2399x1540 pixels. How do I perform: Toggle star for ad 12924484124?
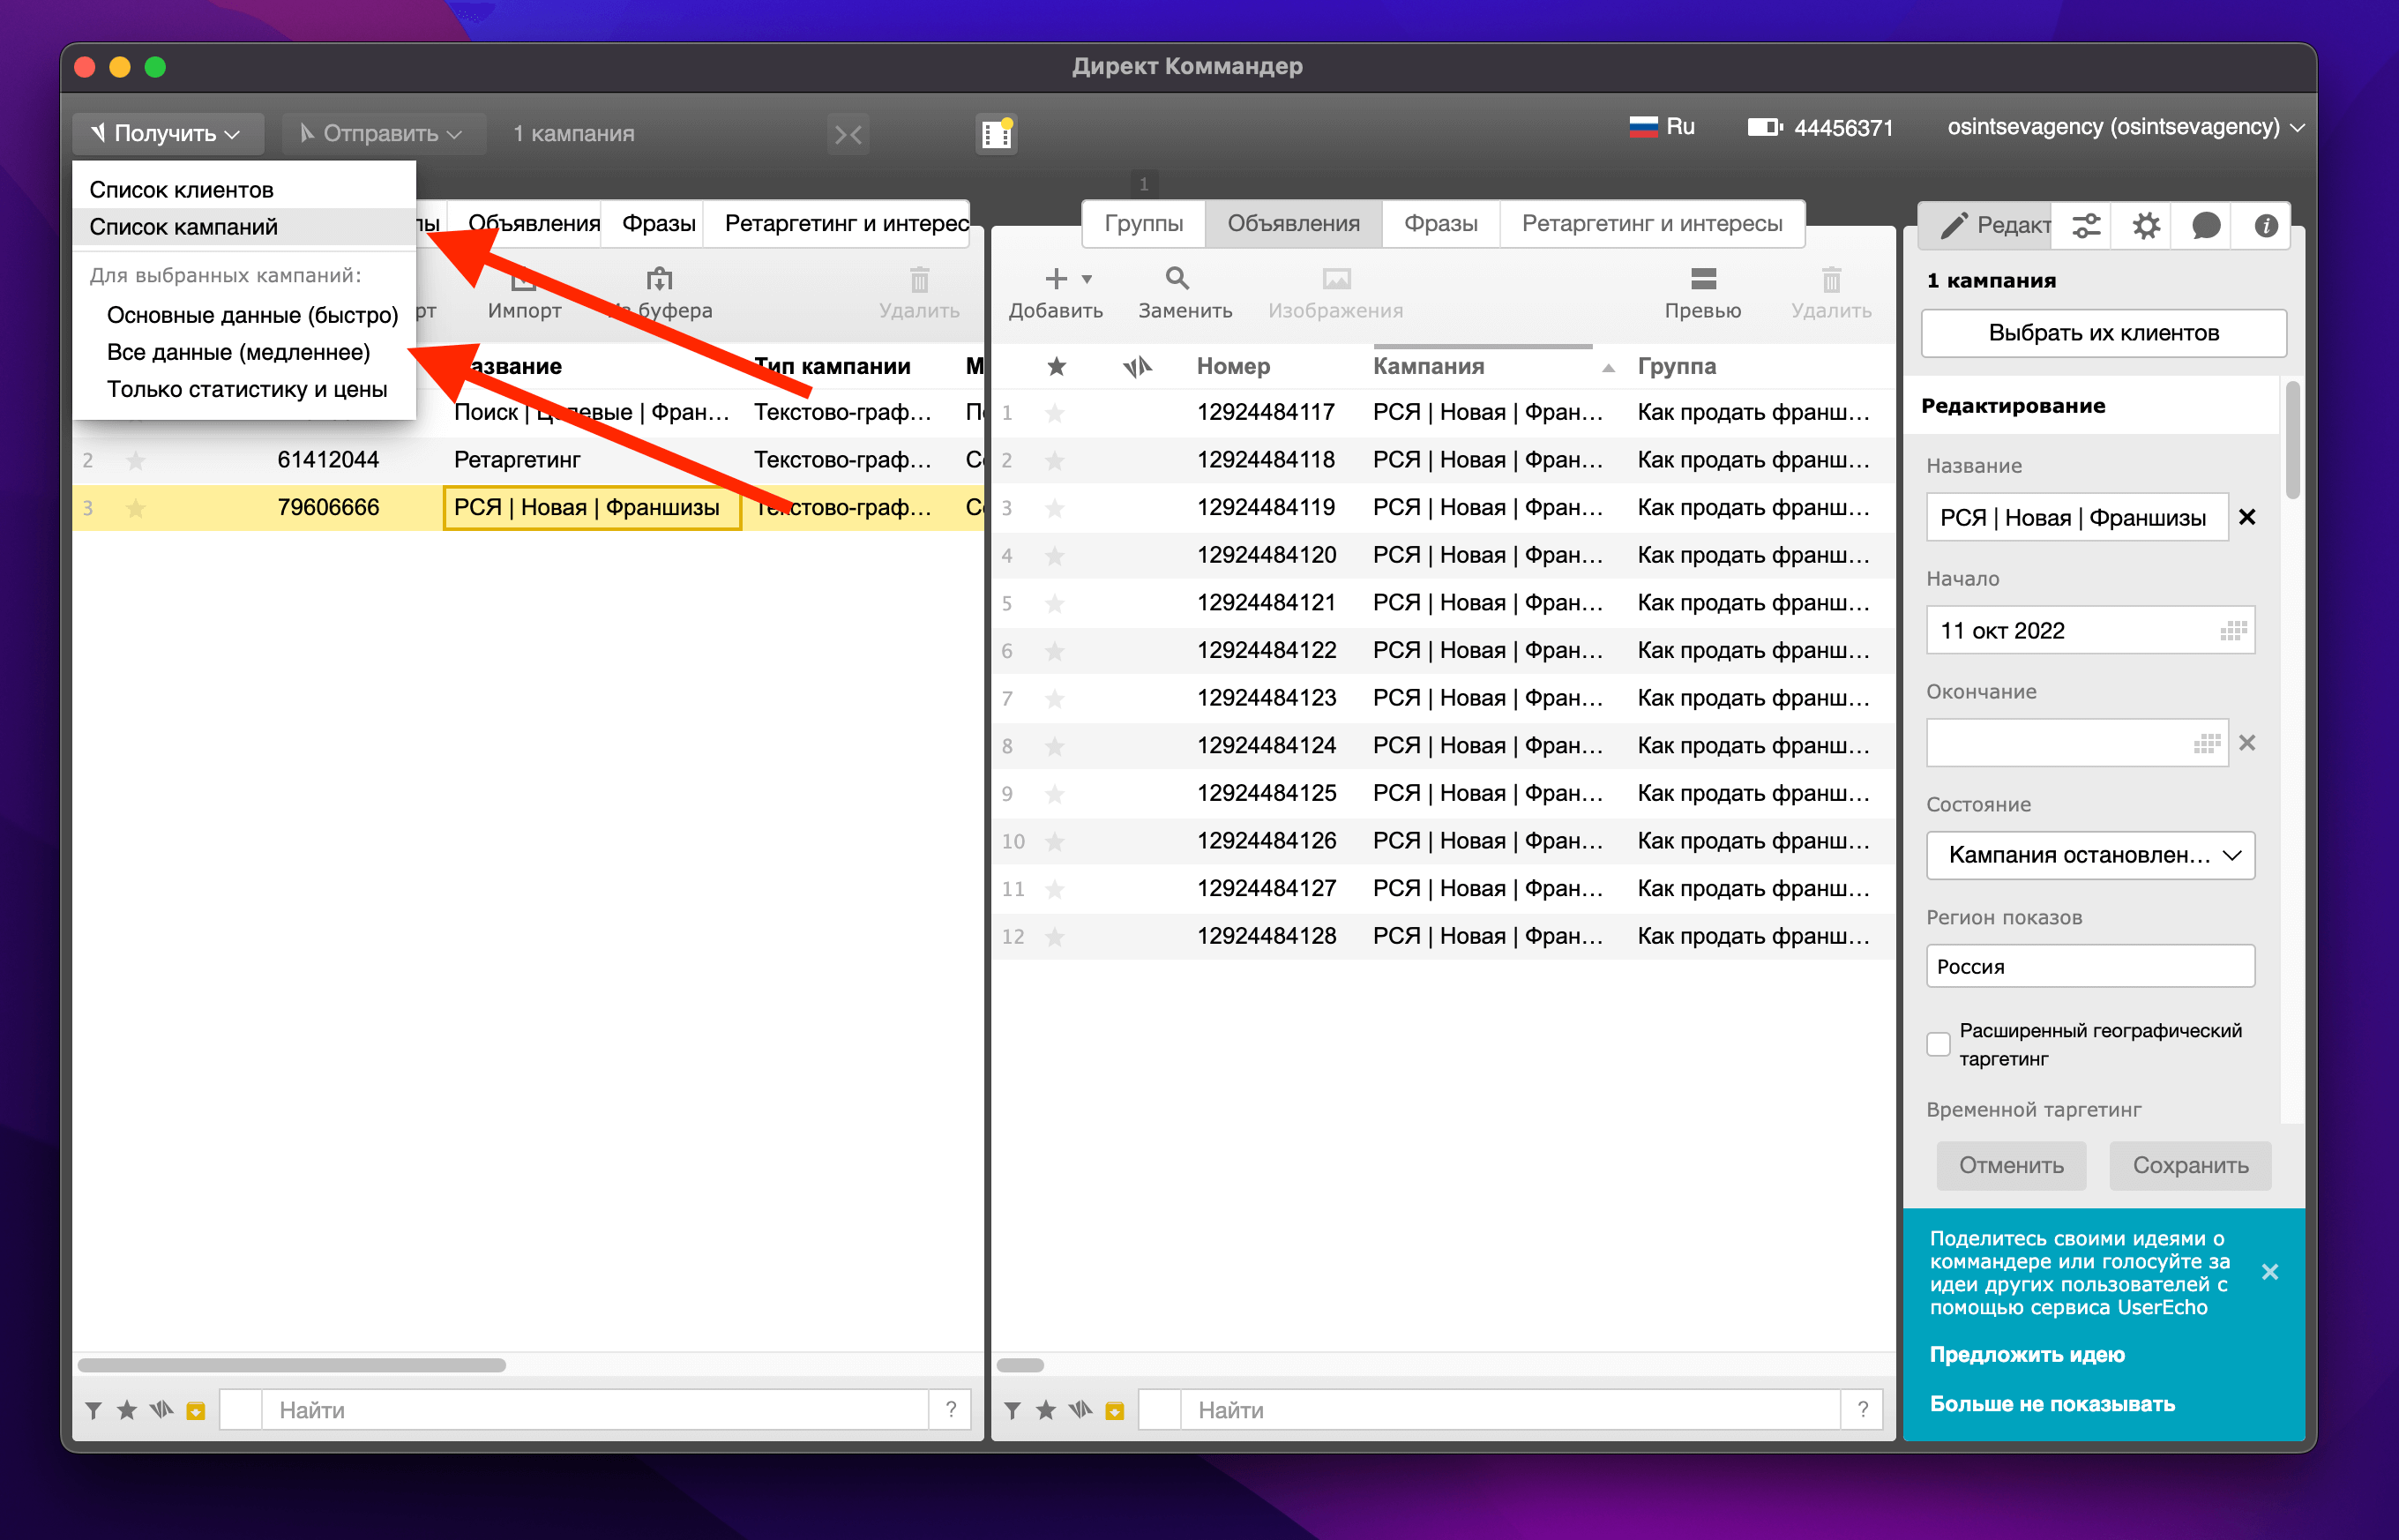[x=1054, y=745]
